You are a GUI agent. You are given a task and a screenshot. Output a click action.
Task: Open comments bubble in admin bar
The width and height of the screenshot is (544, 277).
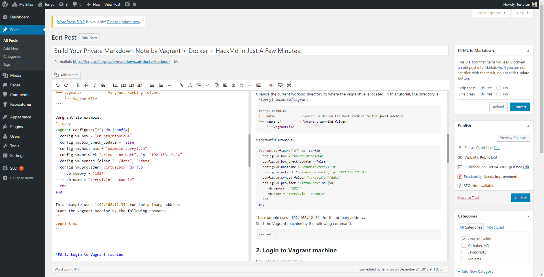77,4
